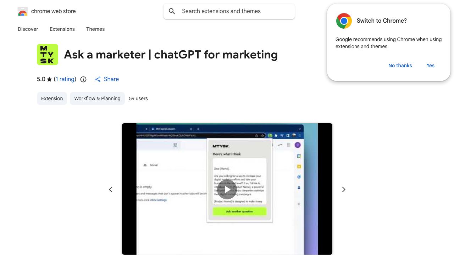Focus the Search extensions and themes field
The width and height of the screenshot is (454, 255).
point(229,11)
